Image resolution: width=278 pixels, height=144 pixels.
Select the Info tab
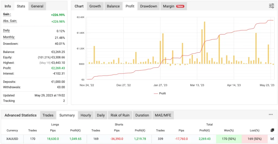(x=8, y=6)
